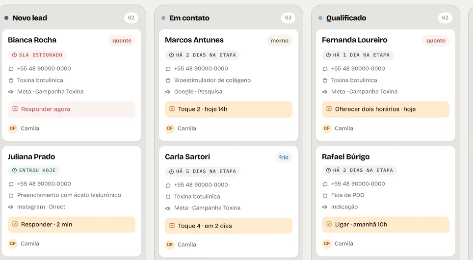Click the clock icon in ENTROU HOJE badge
Viewport: 473px width, 260px height.
pos(15,170)
